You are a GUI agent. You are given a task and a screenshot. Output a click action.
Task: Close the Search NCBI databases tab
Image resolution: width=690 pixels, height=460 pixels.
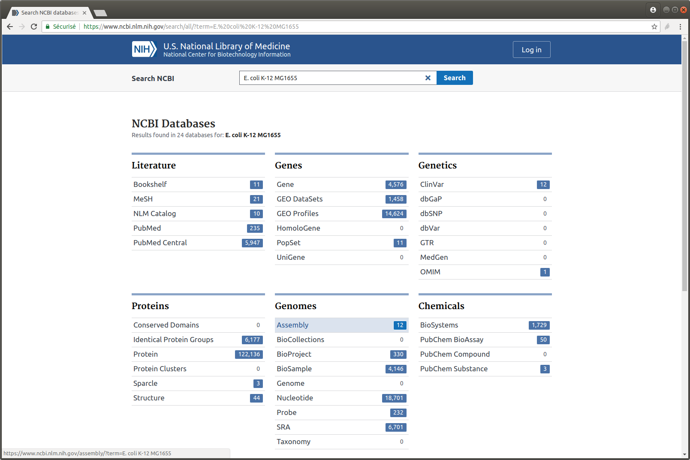pyautogui.click(x=84, y=13)
